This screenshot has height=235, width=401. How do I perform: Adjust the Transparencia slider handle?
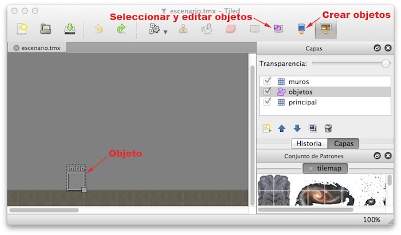[x=386, y=64]
